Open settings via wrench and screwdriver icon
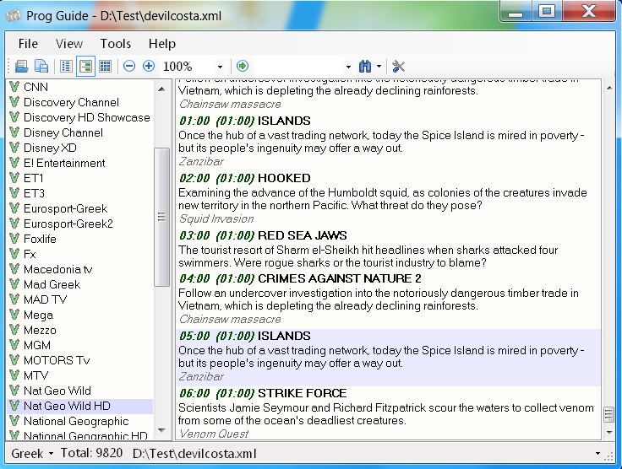 pyautogui.click(x=398, y=66)
